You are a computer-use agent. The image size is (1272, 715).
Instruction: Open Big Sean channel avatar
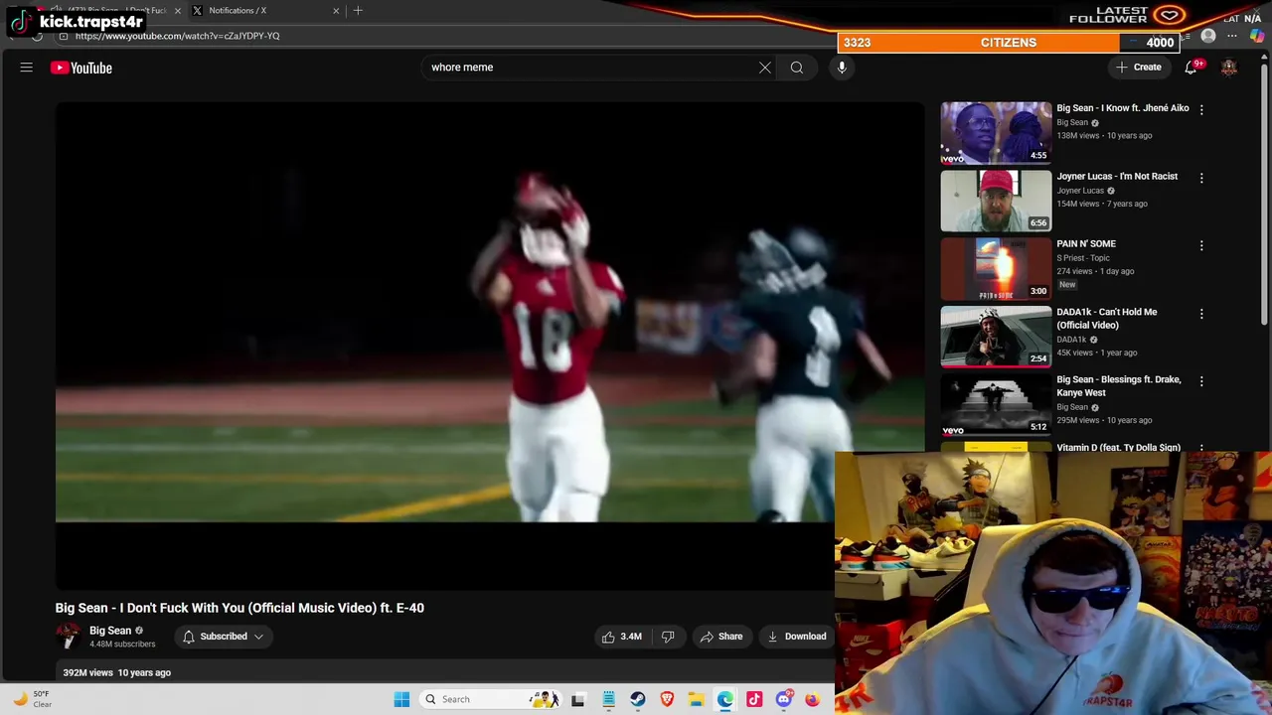click(68, 637)
